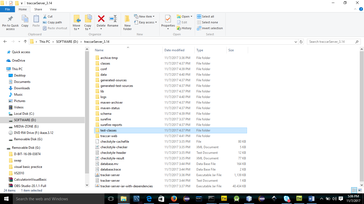Expand the address bar previous locations dropdown
Screen dimensions: 364x204
[296, 42]
